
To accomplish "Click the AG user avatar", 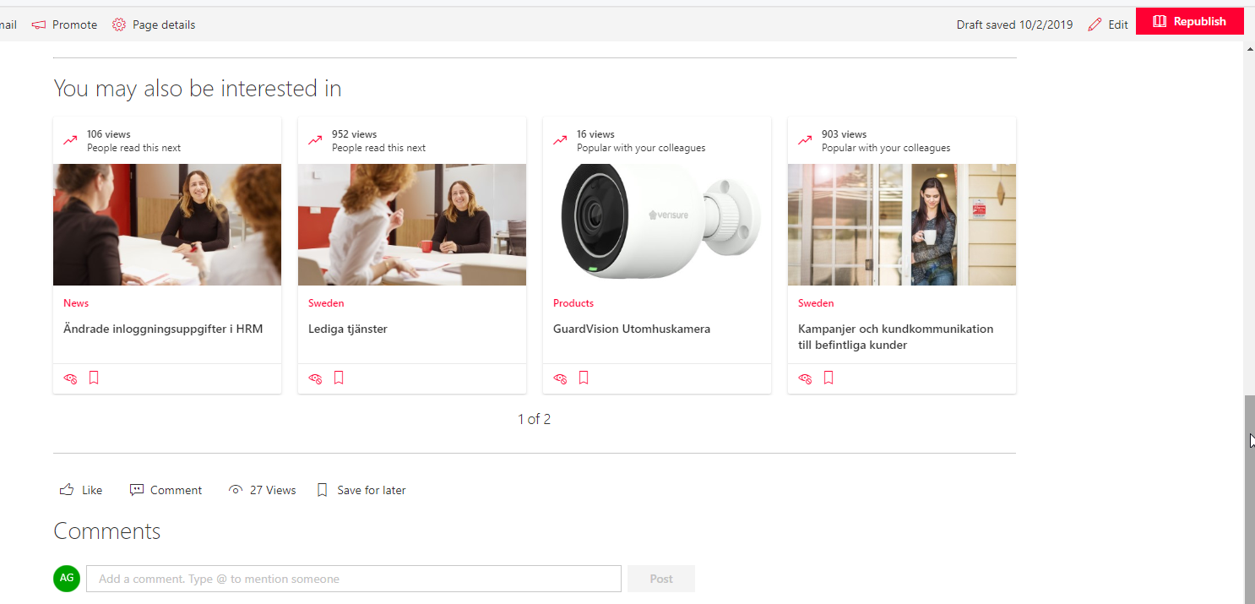I will (67, 579).
